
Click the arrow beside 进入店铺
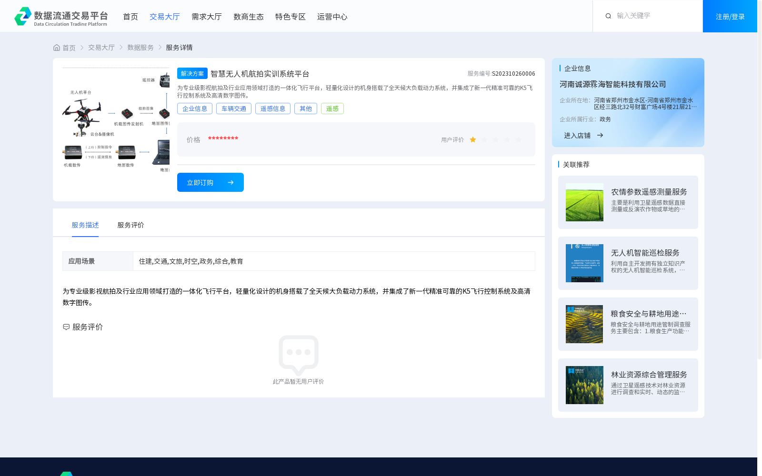point(600,135)
